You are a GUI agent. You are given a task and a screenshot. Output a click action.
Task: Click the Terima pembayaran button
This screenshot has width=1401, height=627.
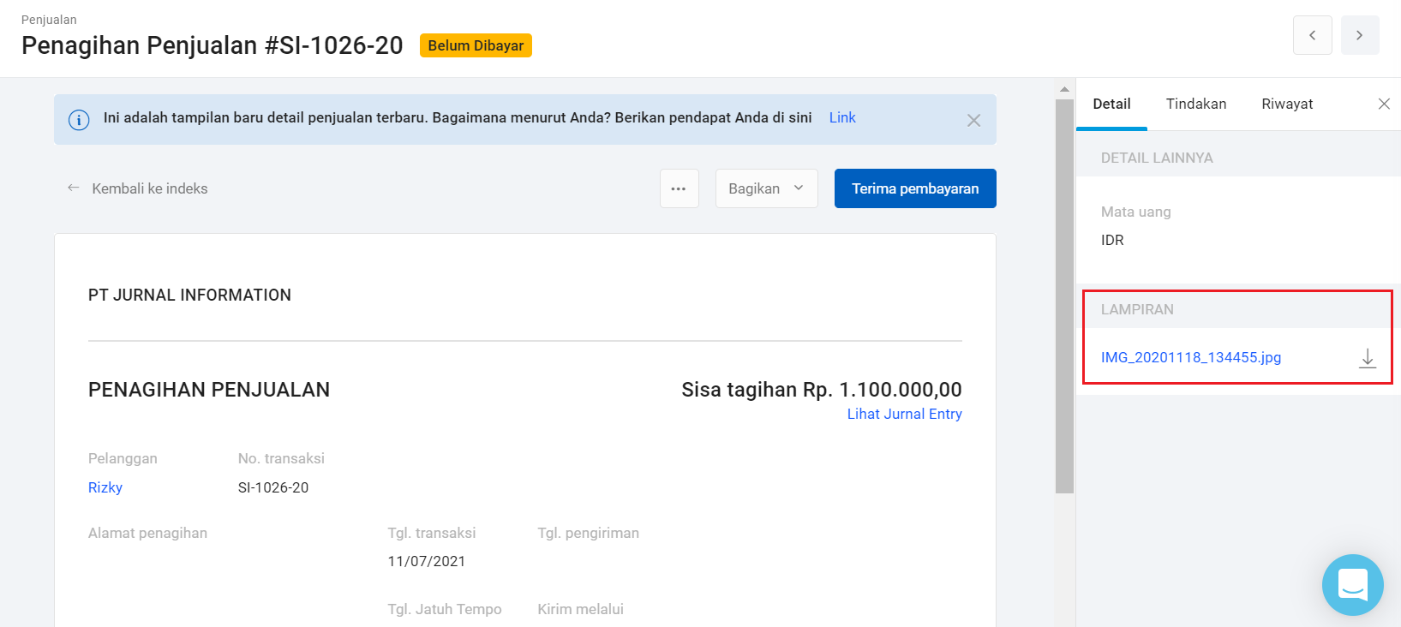tap(914, 188)
